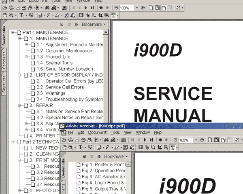Viewport: 243px width, 194px height.
Task: Open the Edit menu in the i900dpc.pdf window
Action: (x=81, y=133)
